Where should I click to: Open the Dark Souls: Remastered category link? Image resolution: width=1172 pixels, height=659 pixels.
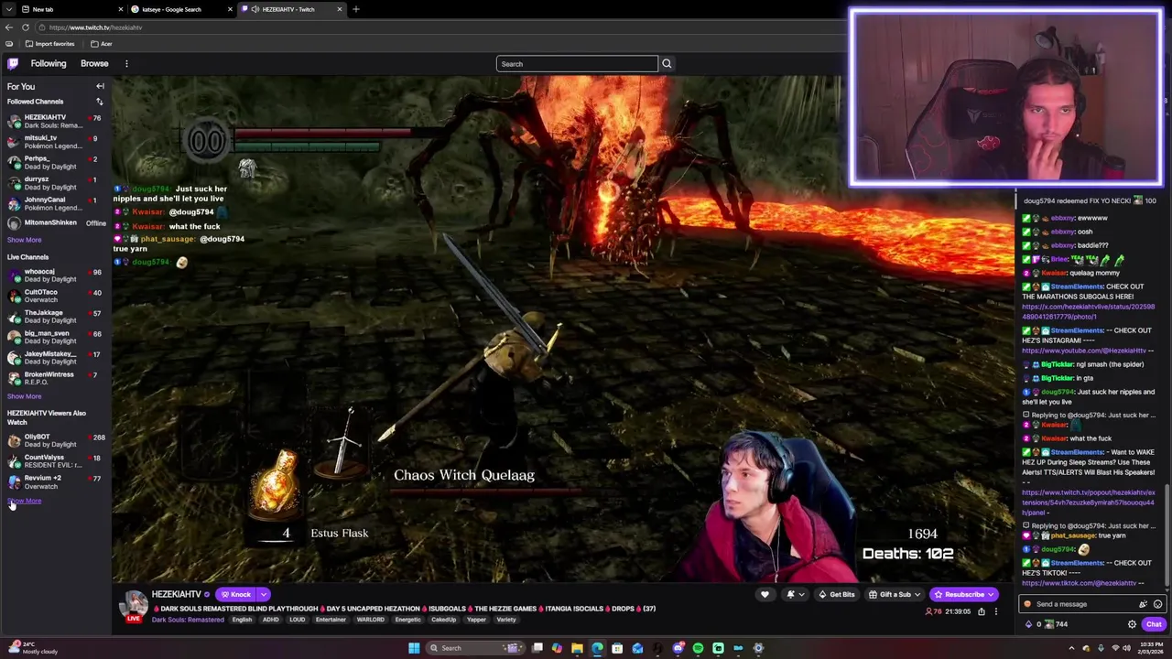pyautogui.click(x=188, y=620)
